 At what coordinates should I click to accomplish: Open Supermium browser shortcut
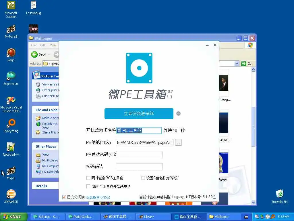point(11,79)
